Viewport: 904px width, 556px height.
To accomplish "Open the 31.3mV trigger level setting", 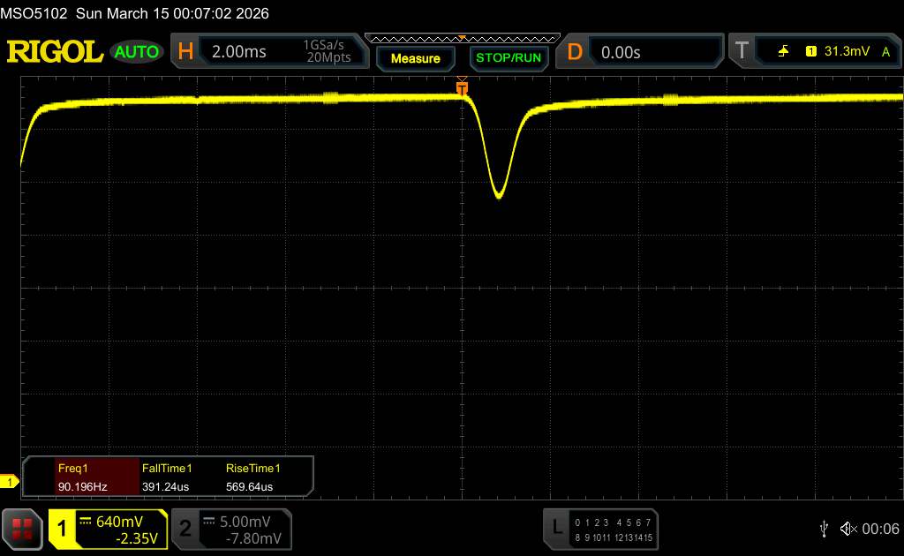I will (845, 52).
